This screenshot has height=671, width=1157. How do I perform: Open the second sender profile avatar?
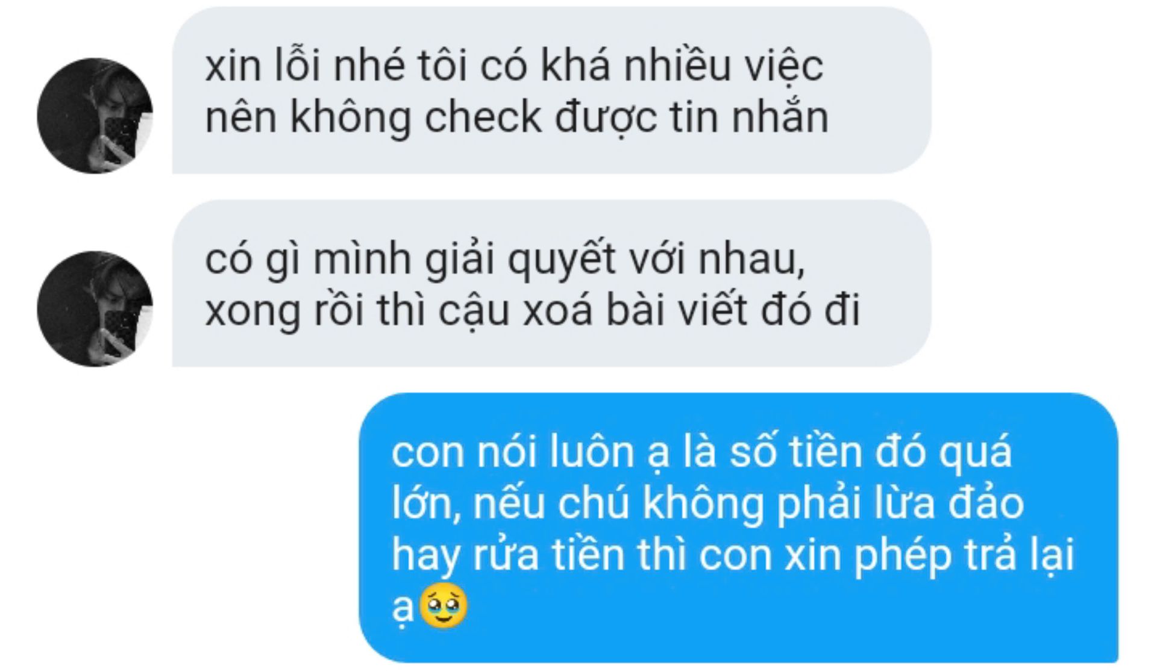[x=95, y=308]
